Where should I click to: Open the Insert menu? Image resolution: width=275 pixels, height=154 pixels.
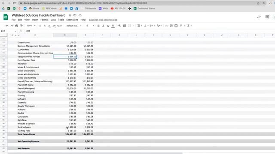click(35, 20)
